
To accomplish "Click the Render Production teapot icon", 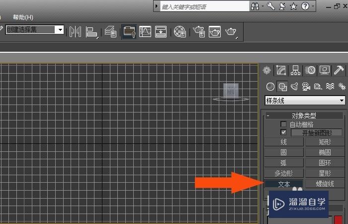I will [x=231, y=32].
